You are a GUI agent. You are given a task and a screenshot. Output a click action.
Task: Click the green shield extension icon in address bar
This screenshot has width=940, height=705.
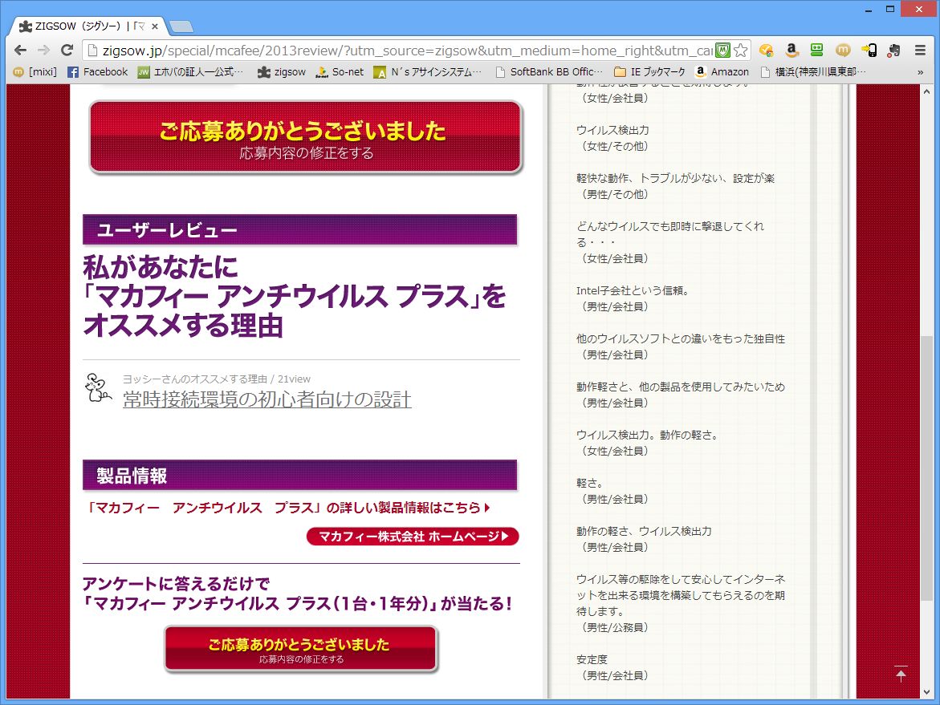(x=723, y=51)
